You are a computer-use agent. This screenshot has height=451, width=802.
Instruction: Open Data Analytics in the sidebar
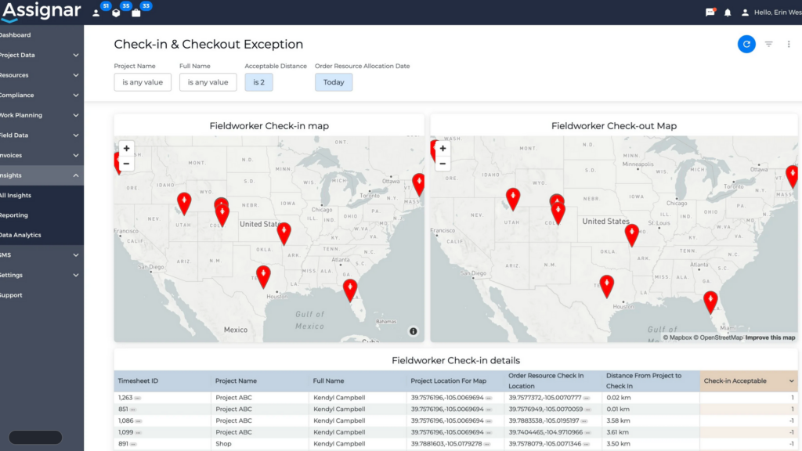pos(20,235)
